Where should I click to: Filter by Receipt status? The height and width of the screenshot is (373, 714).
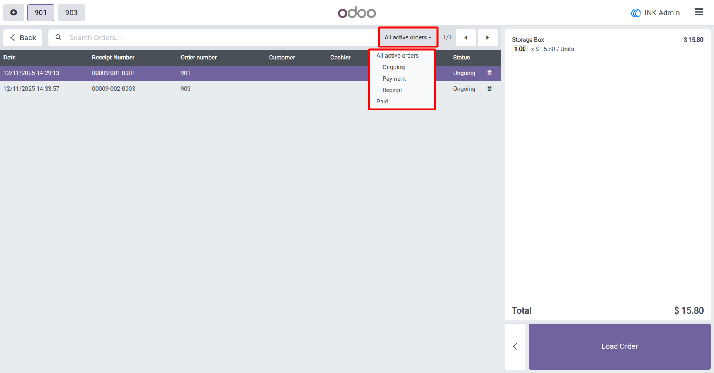pyautogui.click(x=392, y=90)
